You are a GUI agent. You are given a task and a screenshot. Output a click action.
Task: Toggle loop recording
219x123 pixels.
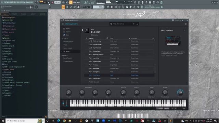click(x=78, y=2)
